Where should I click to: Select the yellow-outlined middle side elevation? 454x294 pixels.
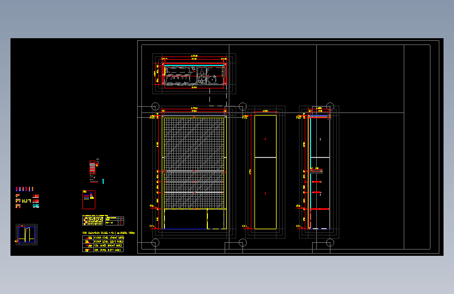tap(265, 172)
